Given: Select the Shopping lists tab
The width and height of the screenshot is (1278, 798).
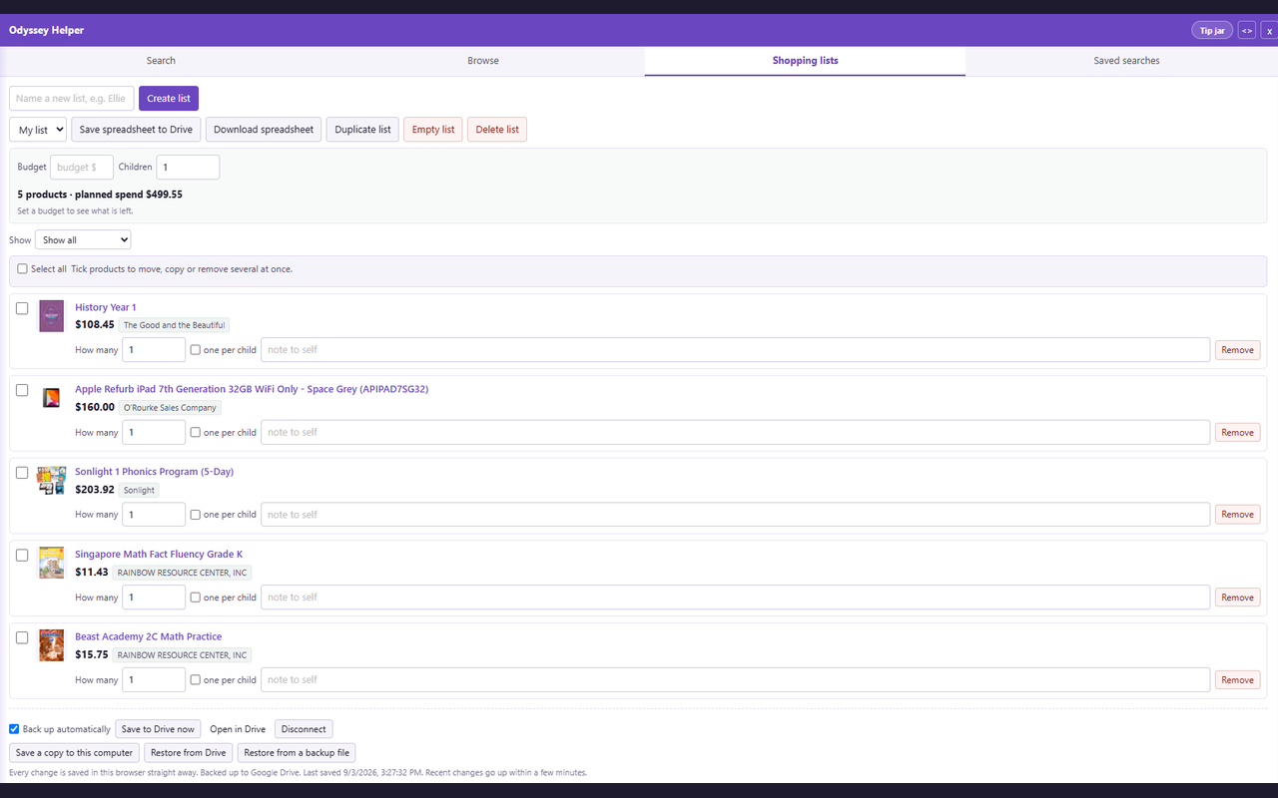Looking at the screenshot, I should (805, 61).
